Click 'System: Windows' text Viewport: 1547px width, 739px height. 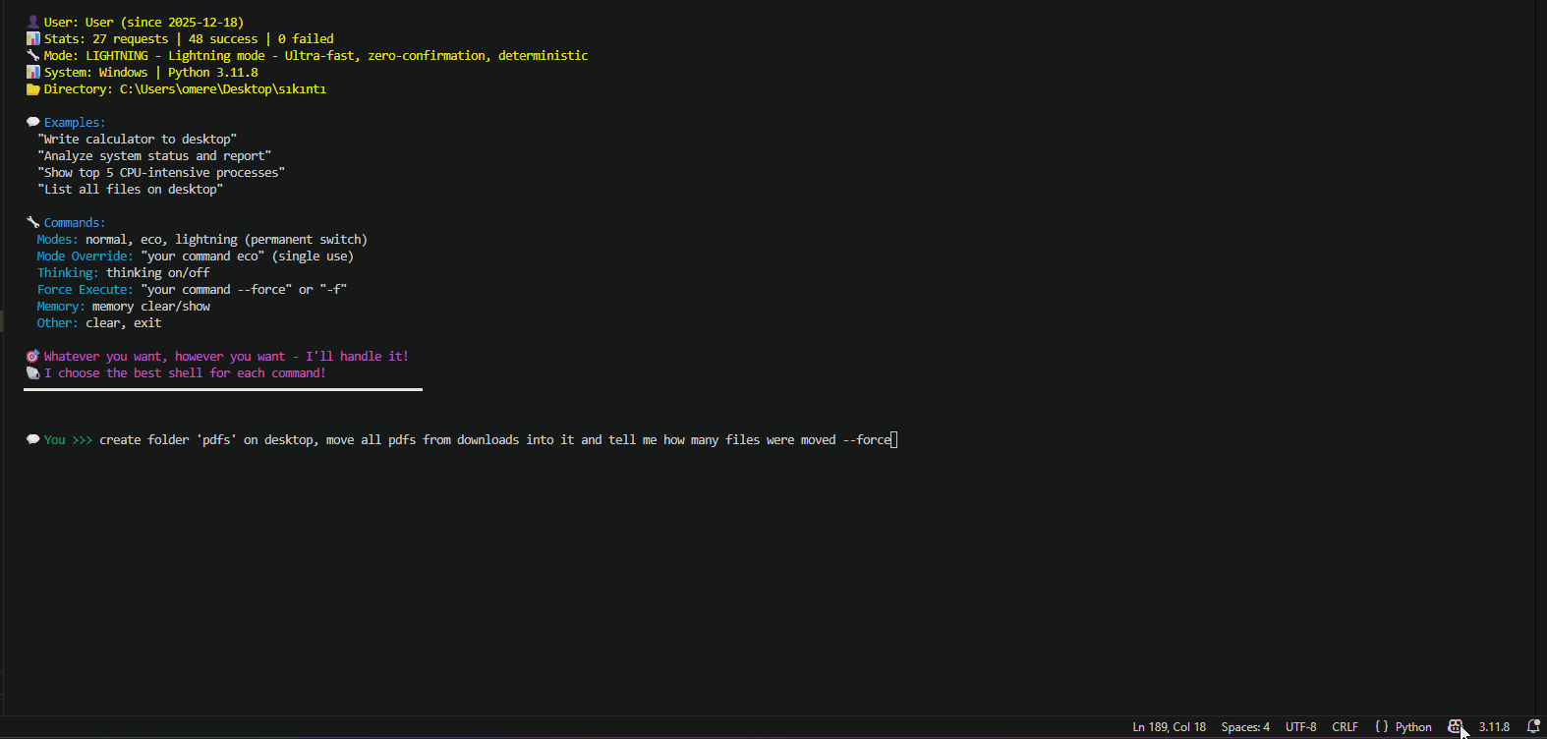(x=95, y=73)
